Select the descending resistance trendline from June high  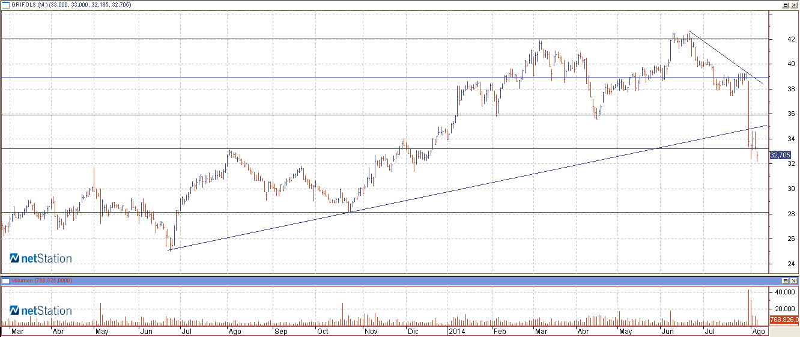point(725,57)
